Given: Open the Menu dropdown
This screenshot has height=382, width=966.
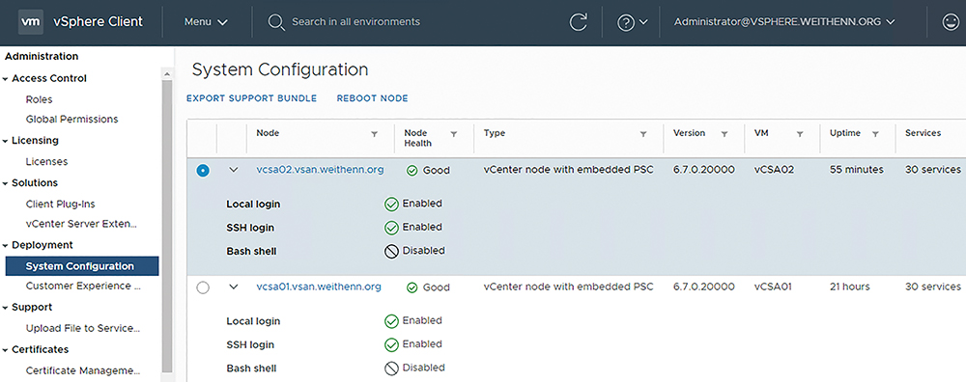Looking at the screenshot, I should (207, 22).
